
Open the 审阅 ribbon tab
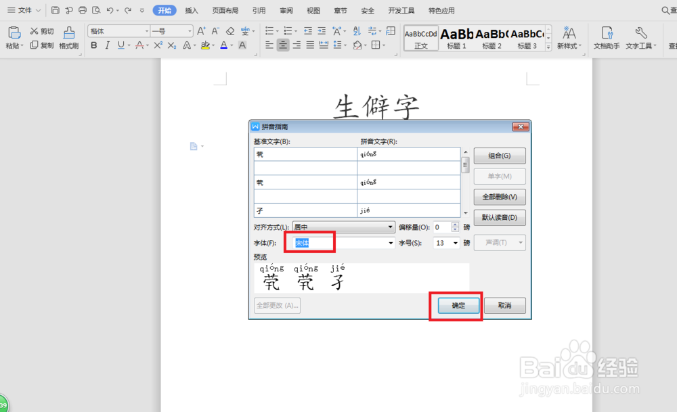(x=286, y=10)
